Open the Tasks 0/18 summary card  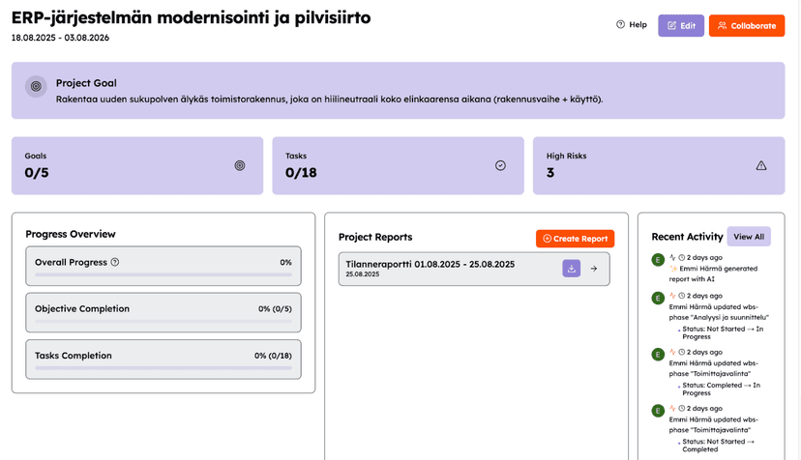398,165
